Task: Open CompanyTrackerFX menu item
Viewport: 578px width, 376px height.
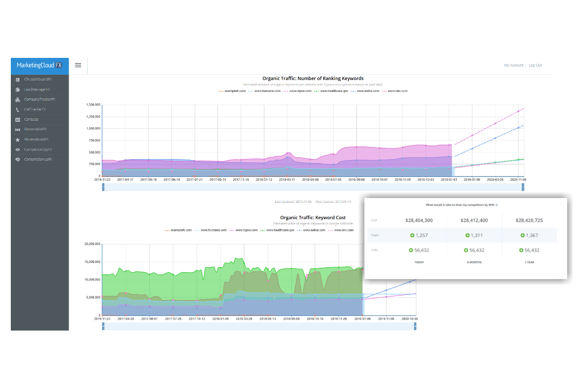Action: point(40,100)
